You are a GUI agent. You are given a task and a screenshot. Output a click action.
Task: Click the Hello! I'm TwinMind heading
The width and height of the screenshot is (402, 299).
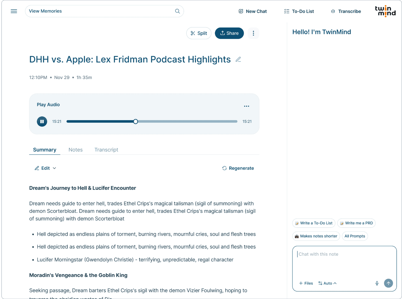322,32
